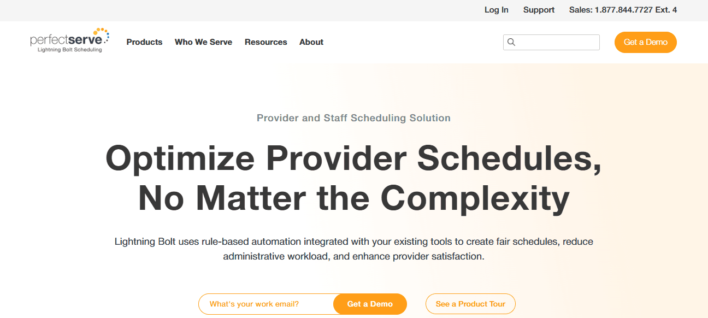This screenshot has height=318, width=708.
Task: Call sales via the phone number link
Action: (623, 9)
